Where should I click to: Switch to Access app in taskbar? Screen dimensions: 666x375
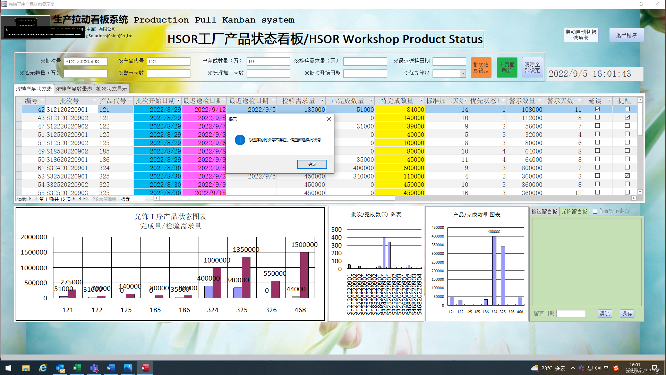145,368
